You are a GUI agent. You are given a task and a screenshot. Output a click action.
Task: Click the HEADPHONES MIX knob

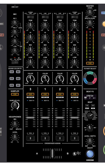pyautogui.click(x=15, y=124)
